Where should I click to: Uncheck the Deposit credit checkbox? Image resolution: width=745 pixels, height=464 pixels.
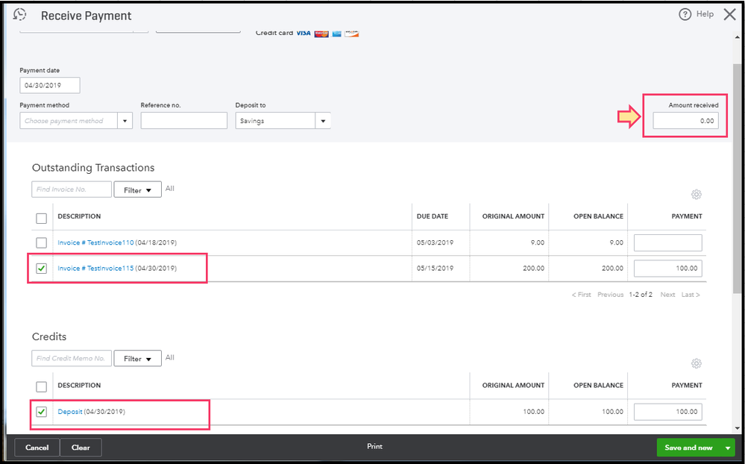(x=42, y=412)
